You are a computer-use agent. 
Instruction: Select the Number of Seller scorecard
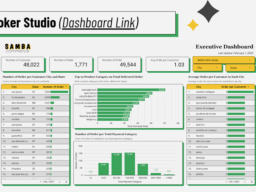(71, 64)
